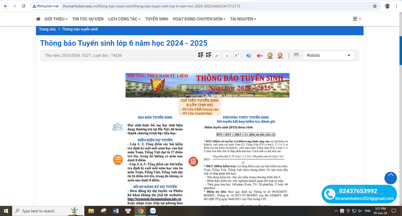Image resolution: width=402 pixels, height=216 pixels.
Task: Open the notification center
Action: (393, 211)
